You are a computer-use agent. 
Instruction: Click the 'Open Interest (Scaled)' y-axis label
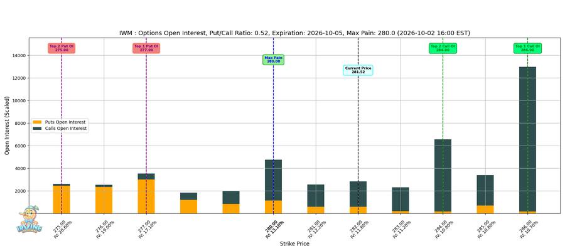[x=7, y=125]
